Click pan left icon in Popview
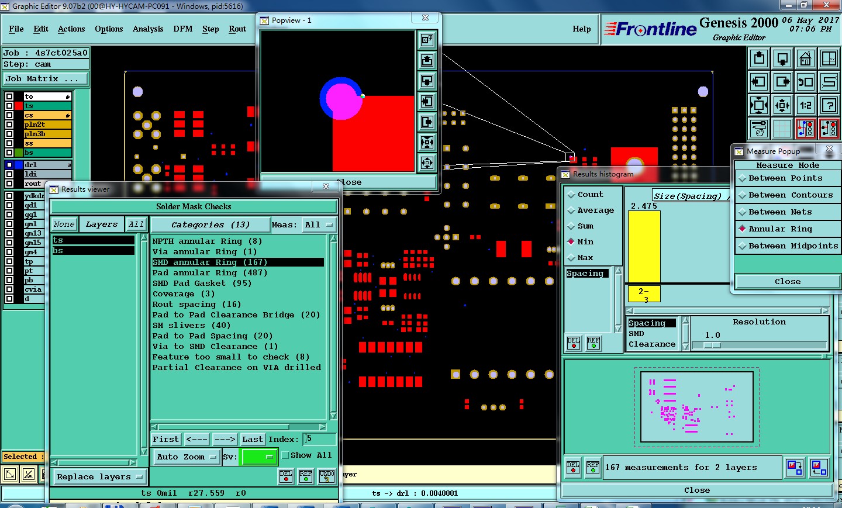This screenshot has height=508, width=842. [427, 101]
